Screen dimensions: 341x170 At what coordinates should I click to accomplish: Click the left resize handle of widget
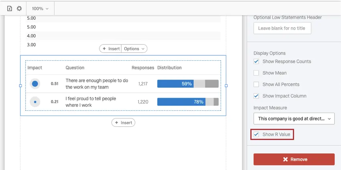click(x=20, y=86)
